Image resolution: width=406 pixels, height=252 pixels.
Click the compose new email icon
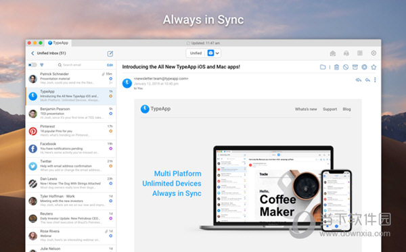[x=110, y=54]
